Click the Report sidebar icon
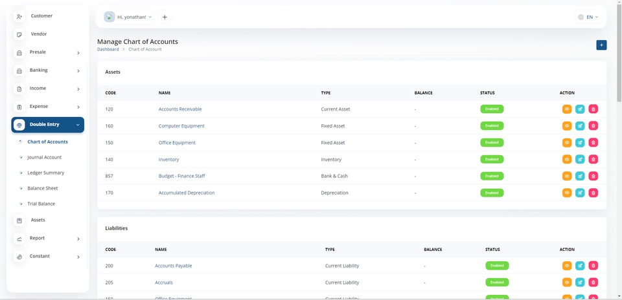 [19, 239]
